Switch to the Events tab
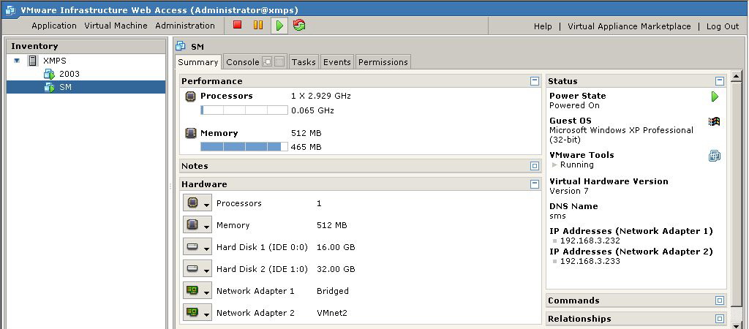 click(x=337, y=62)
